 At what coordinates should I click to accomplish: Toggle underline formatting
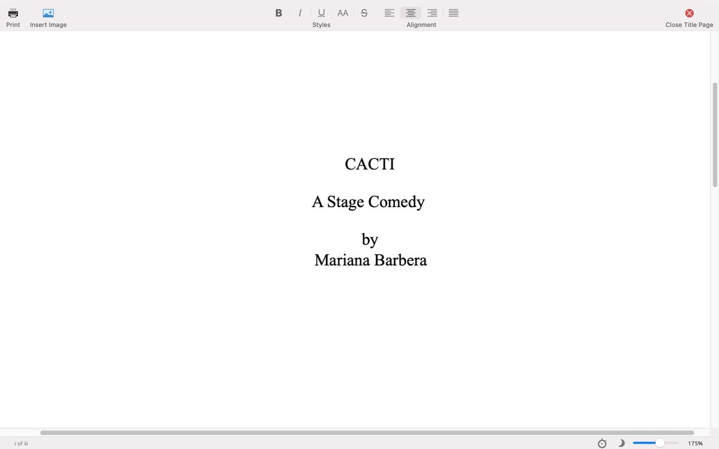[321, 12]
